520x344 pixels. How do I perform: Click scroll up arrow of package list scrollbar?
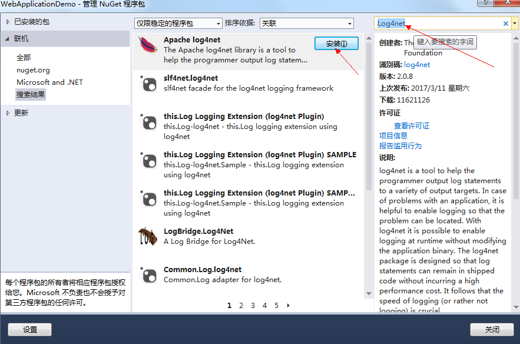(x=369, y=38)
